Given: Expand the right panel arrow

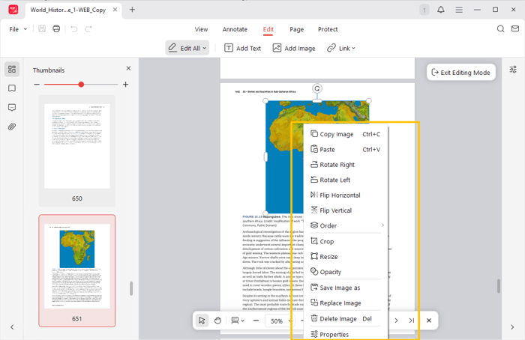Looking at the screenshot, I should tap(512, 327).
